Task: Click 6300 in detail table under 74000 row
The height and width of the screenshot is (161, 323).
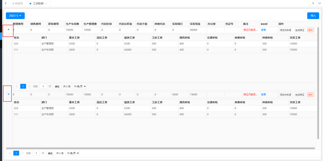Action: point(127,108)
